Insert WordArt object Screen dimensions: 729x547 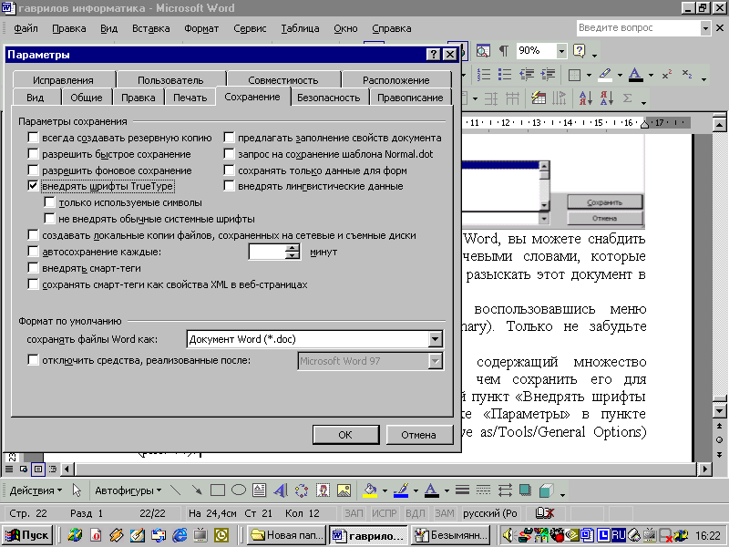coord(281,490)
